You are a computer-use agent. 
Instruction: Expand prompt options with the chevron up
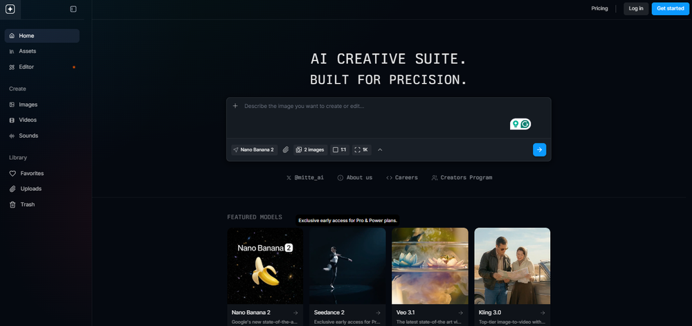380,150
